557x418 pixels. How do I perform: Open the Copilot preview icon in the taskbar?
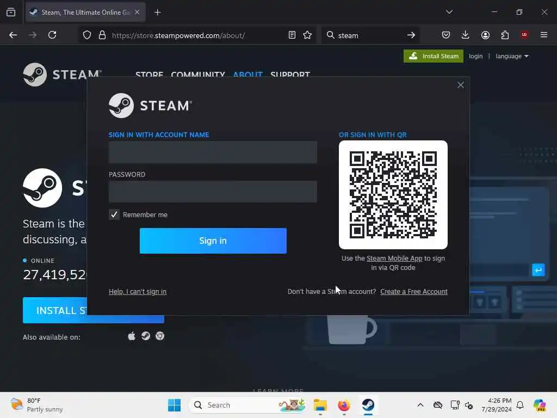coord(540,405)
